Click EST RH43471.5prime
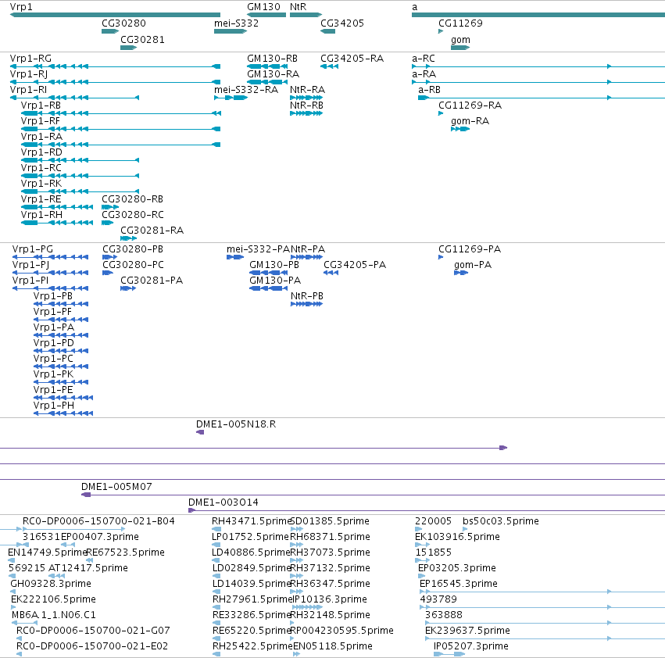Viewport: 665px width, 658px height. [216, 529]
